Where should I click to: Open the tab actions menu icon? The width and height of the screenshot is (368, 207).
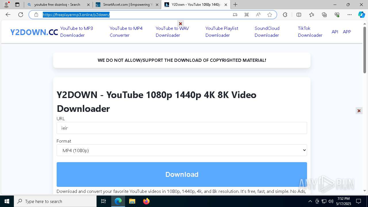[17, 5]
